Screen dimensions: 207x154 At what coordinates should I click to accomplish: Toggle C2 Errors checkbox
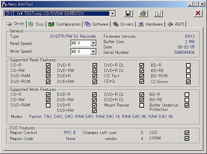[x=188, y=82]
